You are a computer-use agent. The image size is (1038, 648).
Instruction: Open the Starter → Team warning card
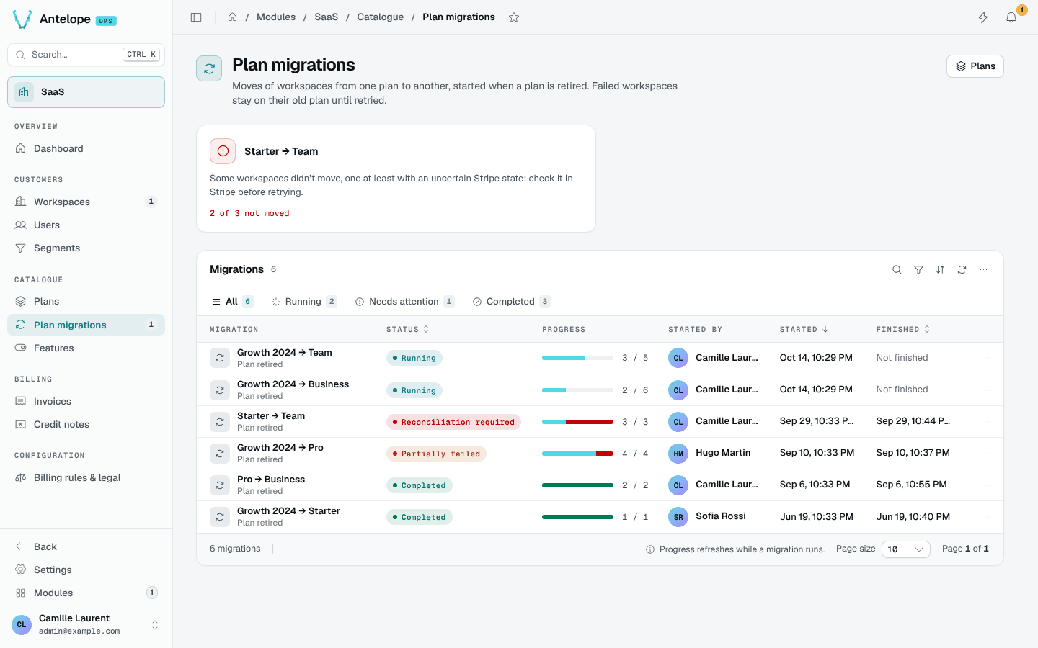pyautogui.click(x=396, y=179)
